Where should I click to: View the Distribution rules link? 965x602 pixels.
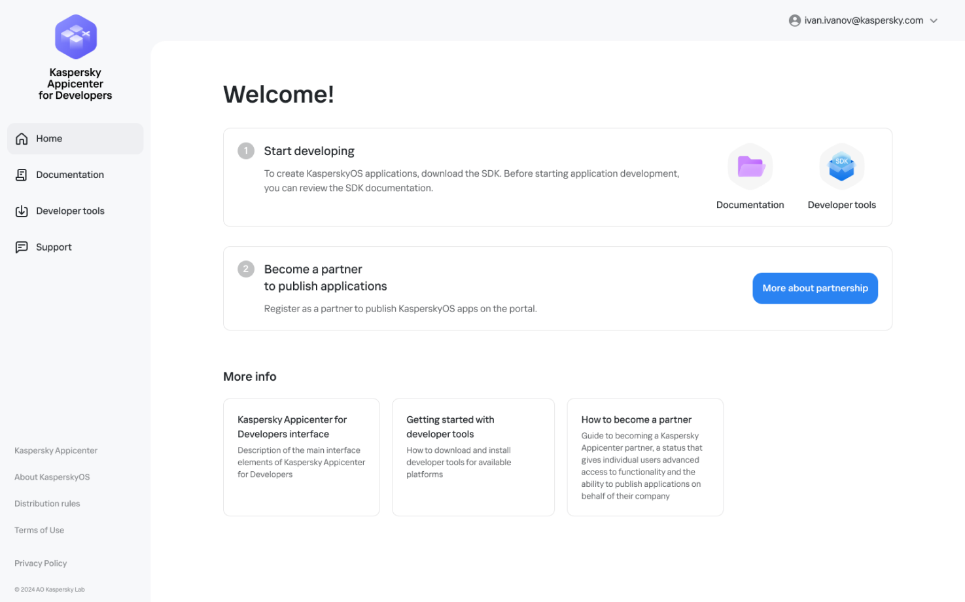[x=47, y=504]
